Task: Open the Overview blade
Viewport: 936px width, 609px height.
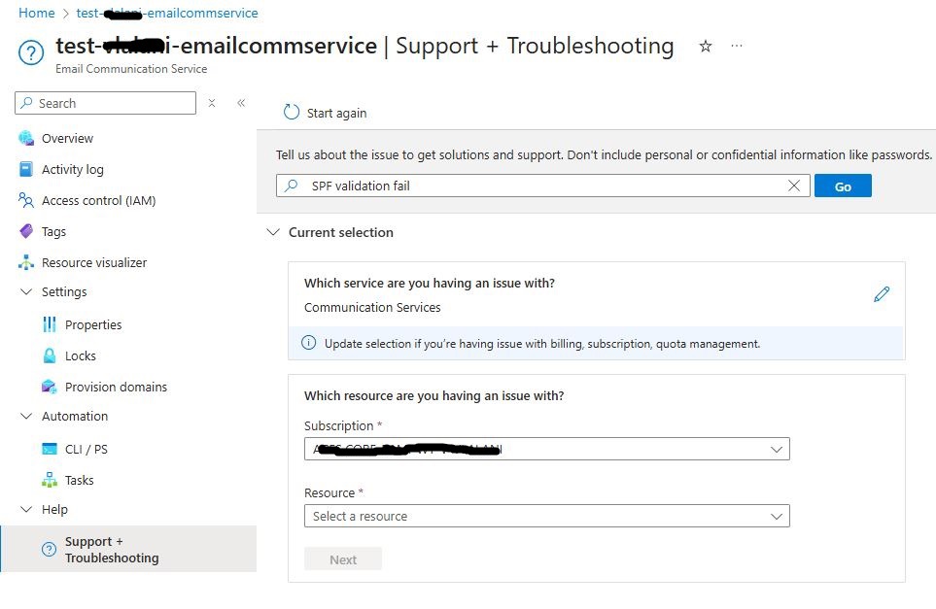Action: point(67,138)
